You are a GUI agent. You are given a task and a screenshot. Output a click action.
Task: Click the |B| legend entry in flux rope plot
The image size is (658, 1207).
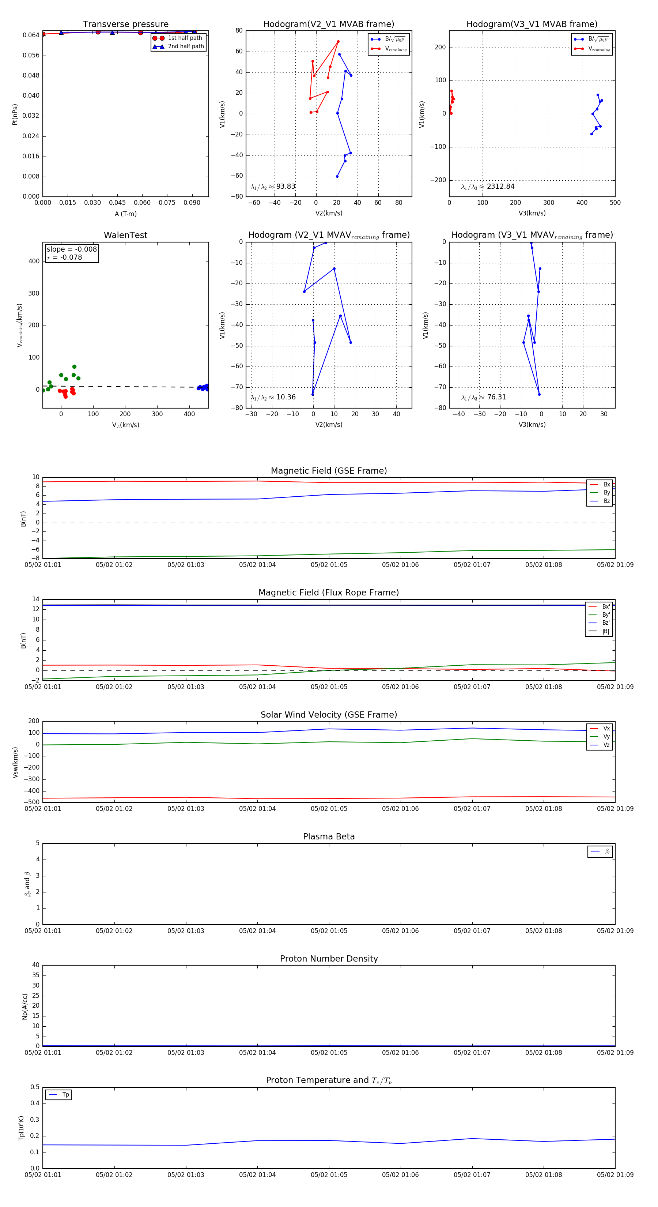(599, 631)
